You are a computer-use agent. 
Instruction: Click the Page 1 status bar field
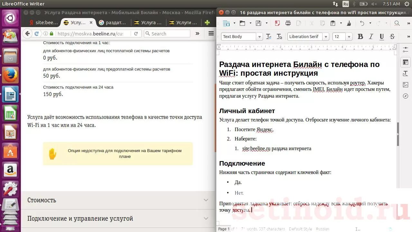click(224, 229)
